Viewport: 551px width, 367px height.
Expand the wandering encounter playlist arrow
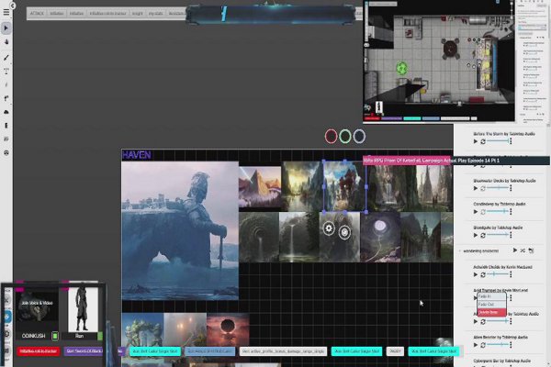[x=460, y=250]
